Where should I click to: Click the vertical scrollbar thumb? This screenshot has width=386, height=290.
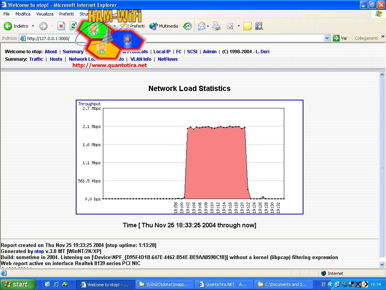tap(382, 167)
